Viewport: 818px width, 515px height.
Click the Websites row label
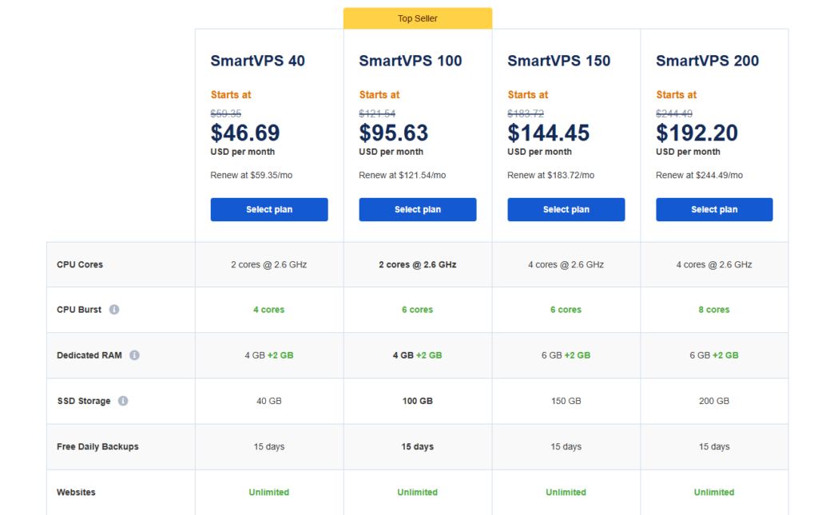tap(76, 492)
